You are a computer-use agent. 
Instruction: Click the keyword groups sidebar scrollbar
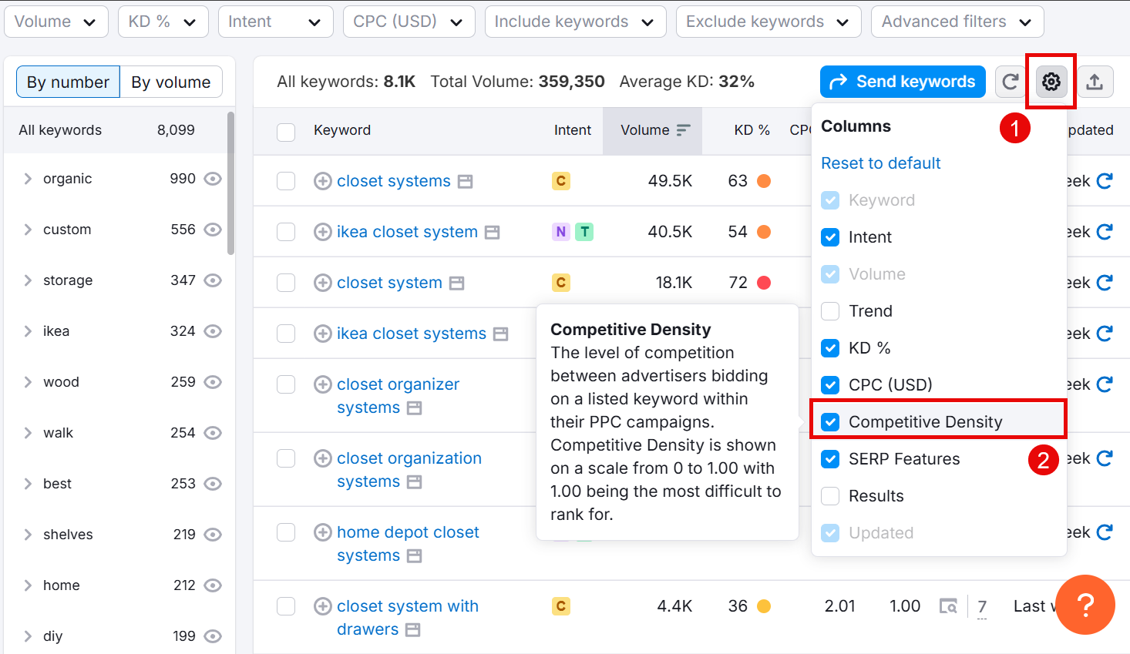coord(230,183)
